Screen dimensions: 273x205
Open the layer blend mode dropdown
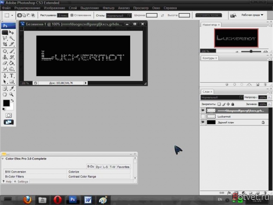222,97
